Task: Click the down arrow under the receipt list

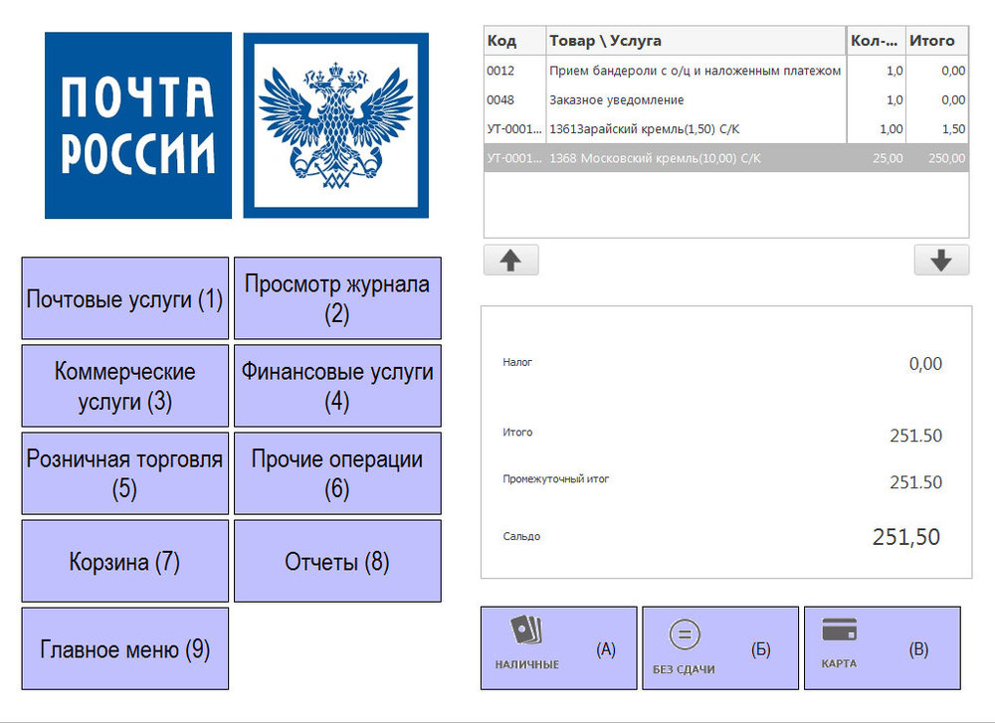Action: (x=940, y=260)
